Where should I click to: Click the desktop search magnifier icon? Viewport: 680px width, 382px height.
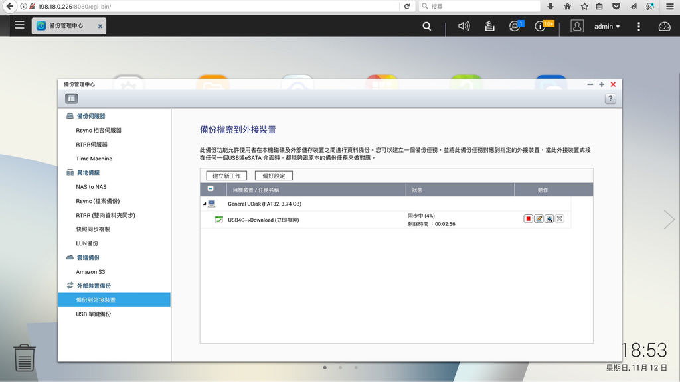pos(427,26)
